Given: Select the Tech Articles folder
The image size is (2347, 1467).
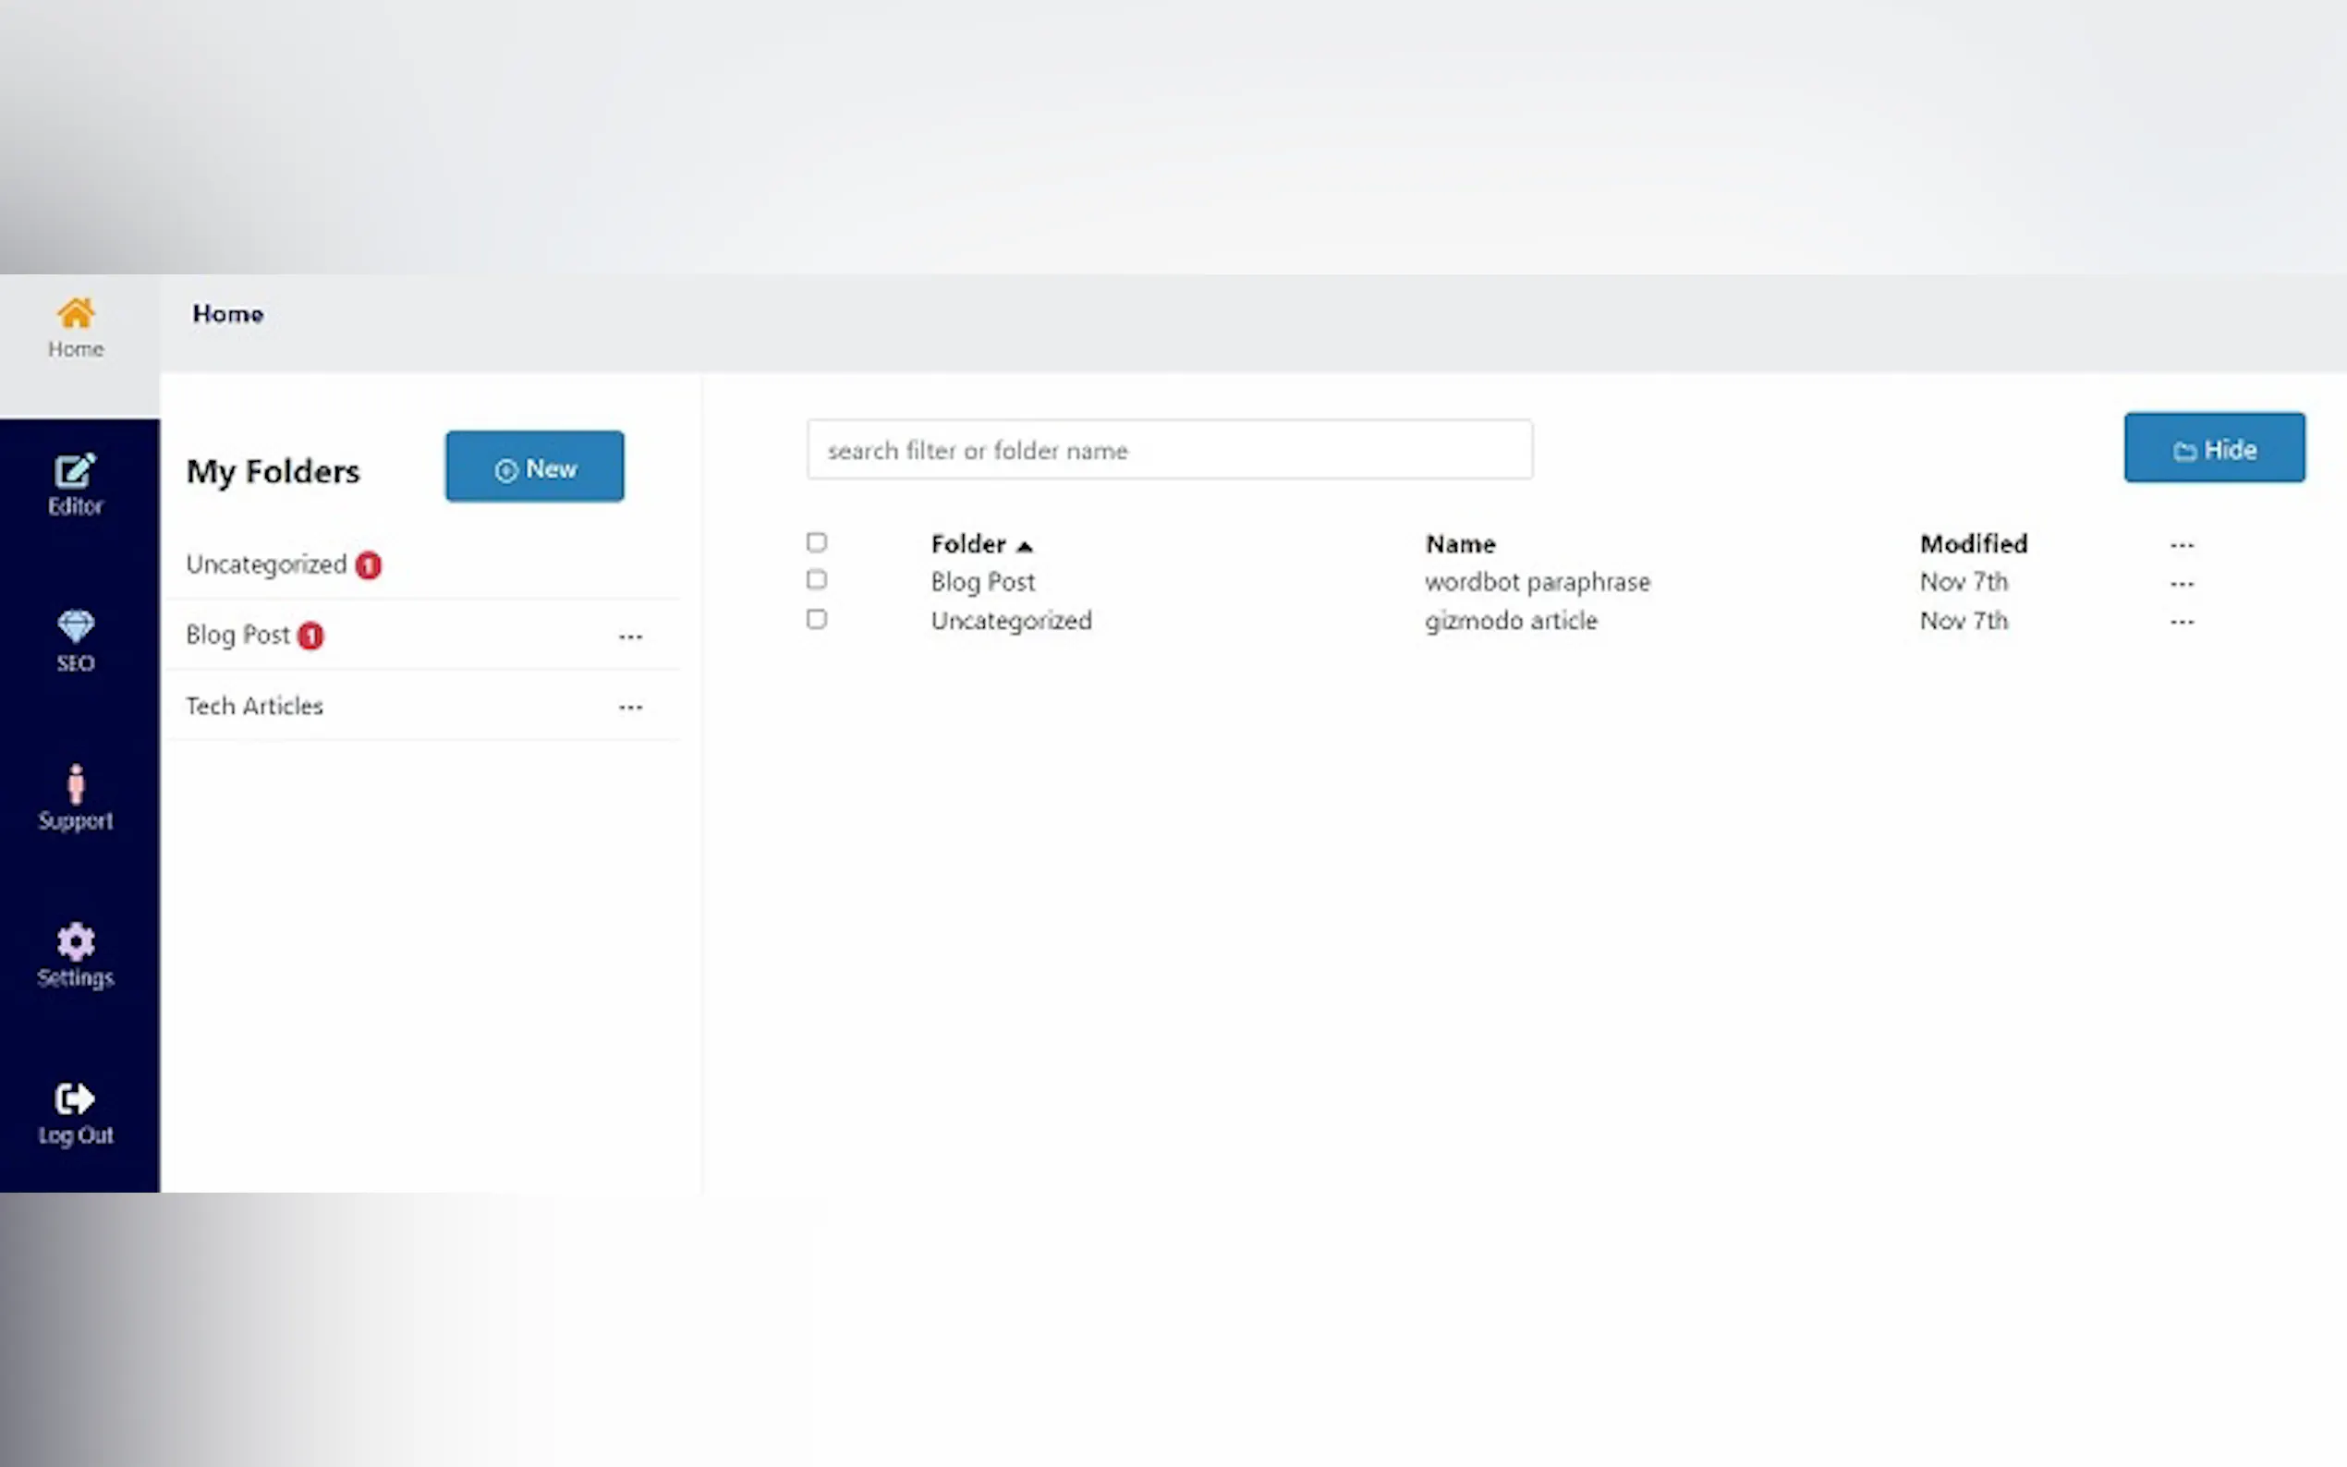Looking at the screenshot, I should tap(254, 707).
